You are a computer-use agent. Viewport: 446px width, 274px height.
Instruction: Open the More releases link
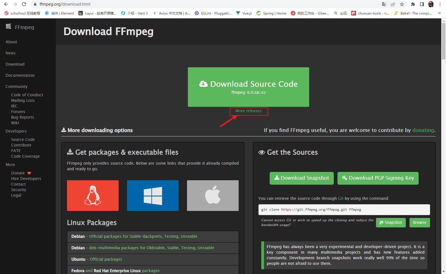tap(248, 111)
